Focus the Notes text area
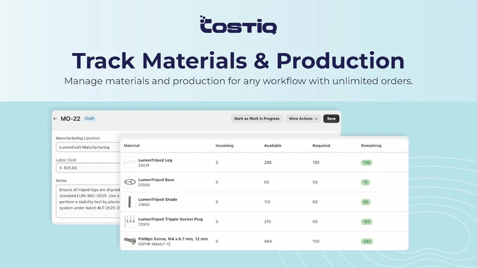The image size is (477, 268). point(88,201)
